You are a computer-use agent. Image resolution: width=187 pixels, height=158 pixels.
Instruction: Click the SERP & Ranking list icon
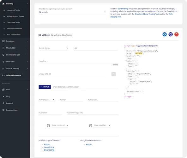(x=3, y=69)
